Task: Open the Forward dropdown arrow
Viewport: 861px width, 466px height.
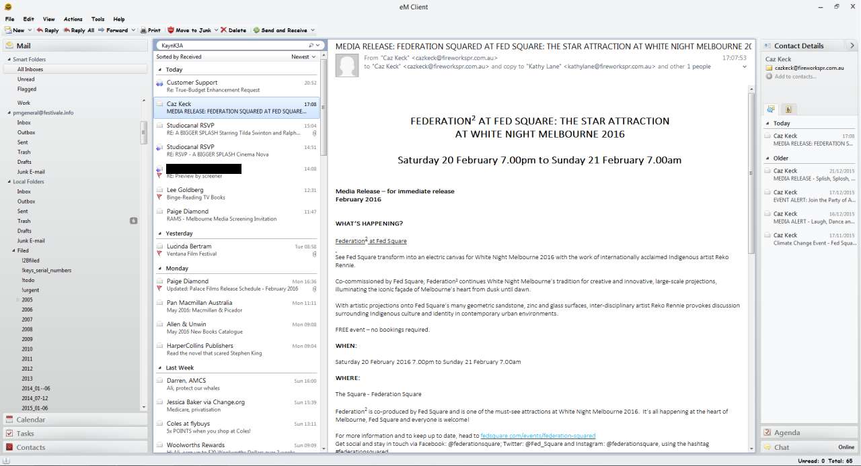Action: click(133, 30)
